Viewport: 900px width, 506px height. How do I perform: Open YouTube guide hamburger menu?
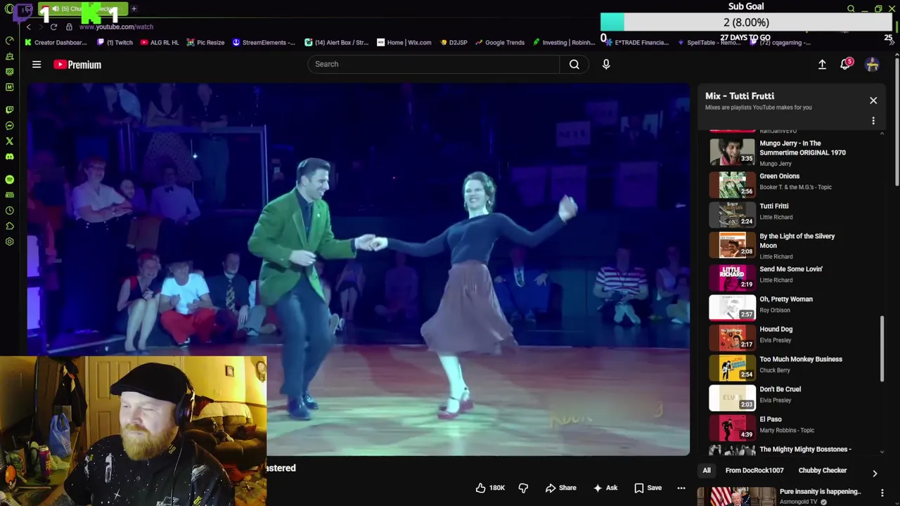tap(37, 65)
